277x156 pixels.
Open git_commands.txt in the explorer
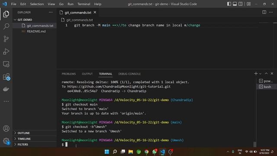pyautogui.click(x=35, y=26)
